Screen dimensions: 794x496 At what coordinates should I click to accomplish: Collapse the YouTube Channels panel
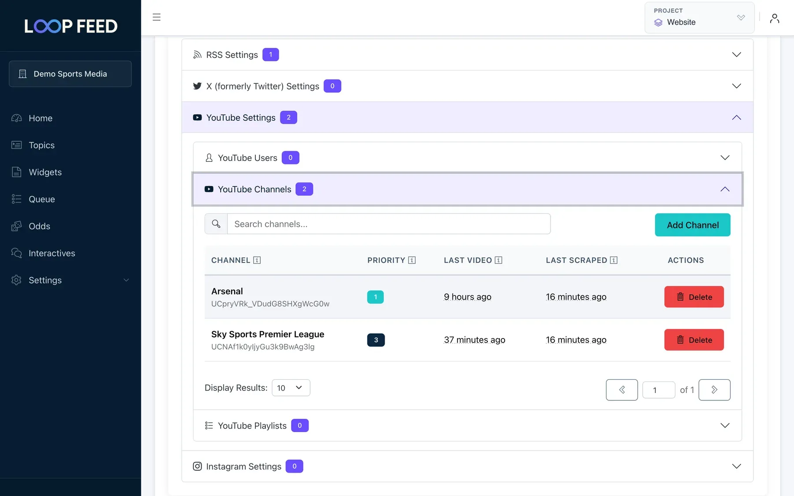(468, 189)
